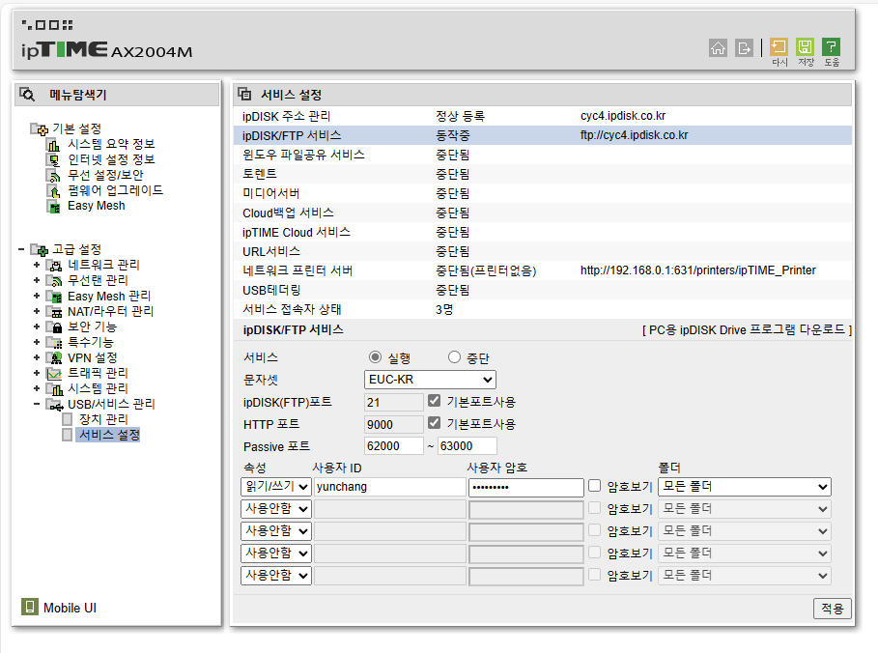Go to the router home page icon
This screenshot has height=653, width=878.
(x=718, y=48)
